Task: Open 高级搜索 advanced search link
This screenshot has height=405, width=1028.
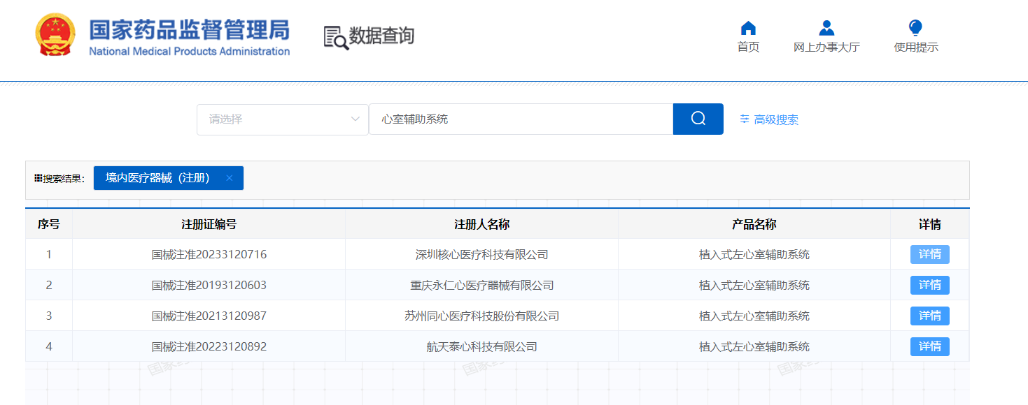Action: pyautogui.click(x=775, y=119)
